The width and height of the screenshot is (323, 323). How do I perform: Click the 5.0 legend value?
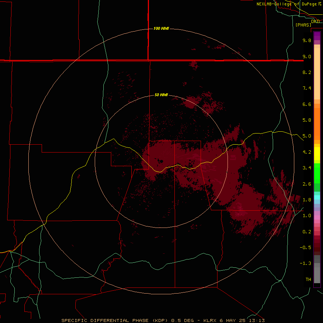tap(307, 136)
